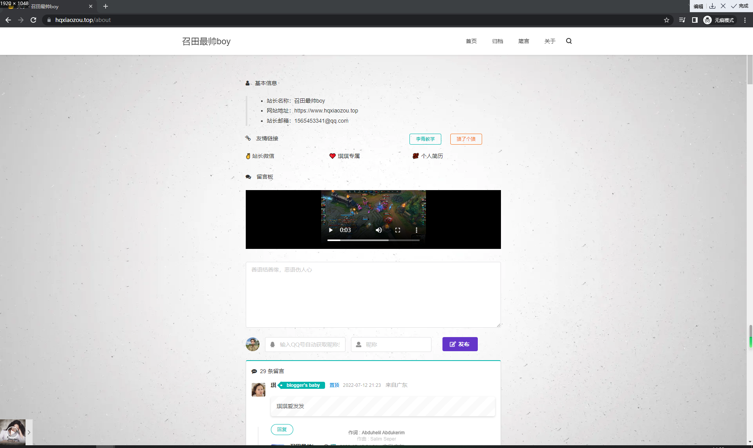
Task: Click the music player album thumbnail
Action: [x=13, y=432]
